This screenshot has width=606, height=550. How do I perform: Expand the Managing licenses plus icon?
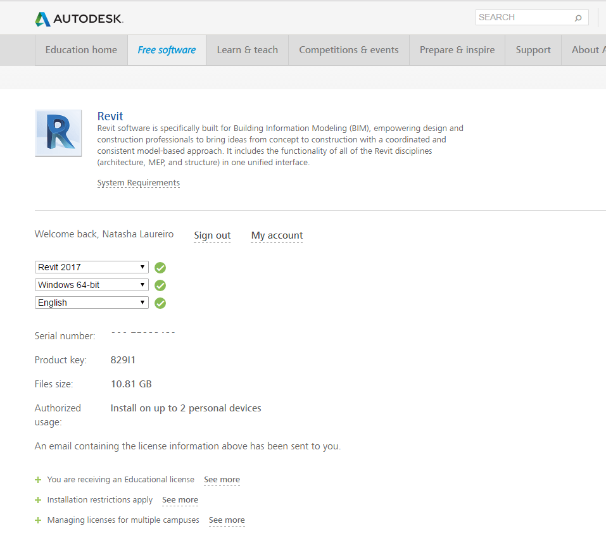tap(38, 520)
